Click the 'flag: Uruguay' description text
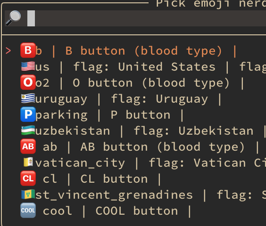 pos(159,99)
